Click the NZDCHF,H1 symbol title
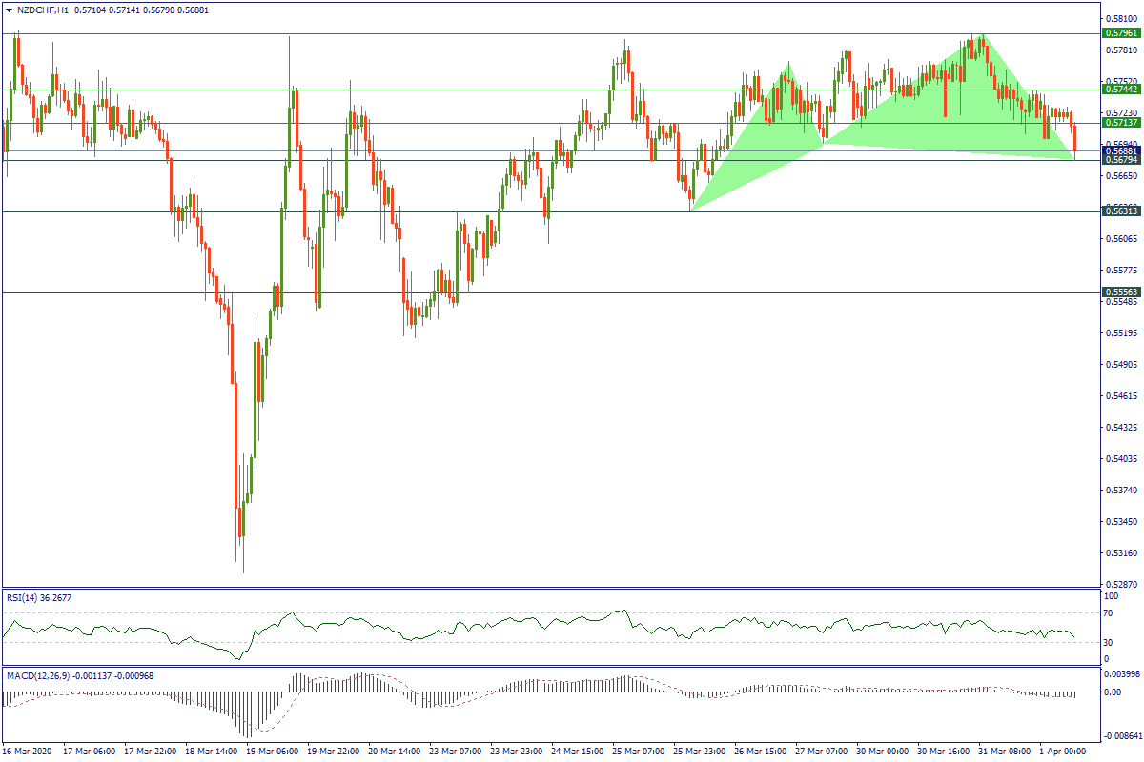The width and height of the screenshot is (1144, 762). click(x=42, y=10)
